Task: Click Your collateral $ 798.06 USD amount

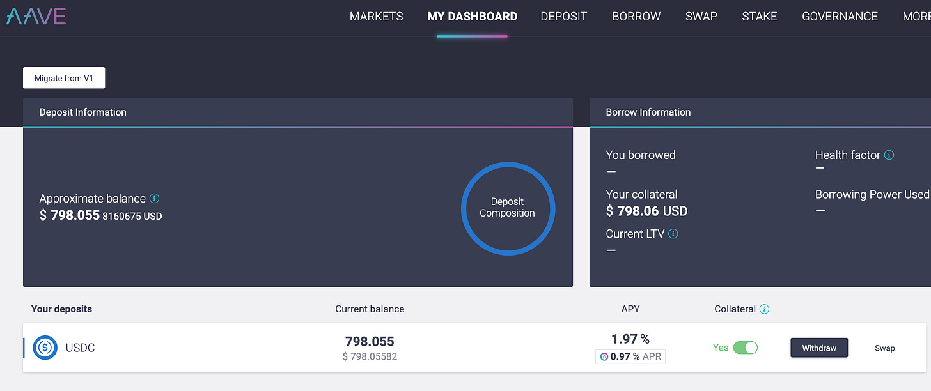Action: pos(646,211)
